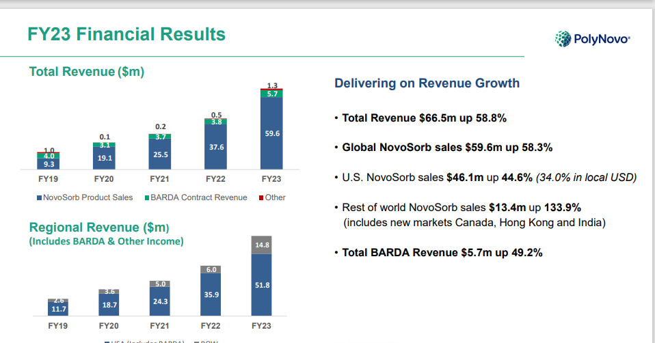
Task: Click the "NovoSorb Product Sales" legend label
Action: pyautogui.click(x=88, y=197)
